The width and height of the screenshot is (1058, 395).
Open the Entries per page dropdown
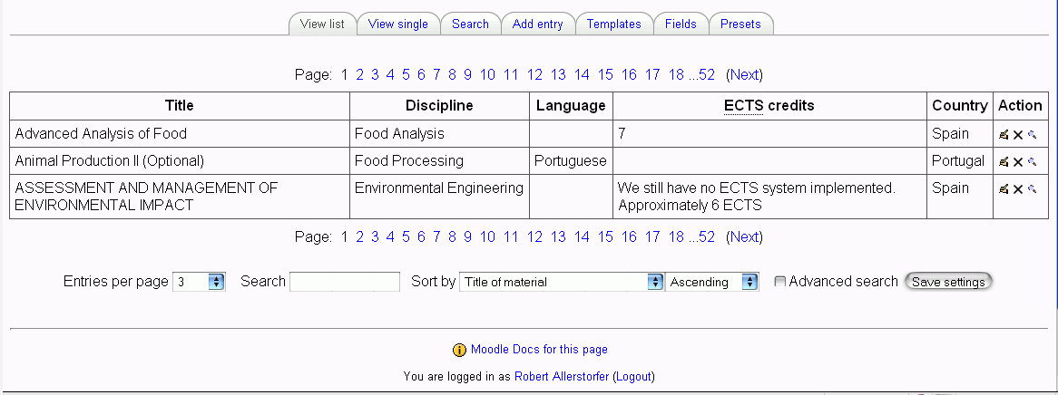(x=199, y=282)
